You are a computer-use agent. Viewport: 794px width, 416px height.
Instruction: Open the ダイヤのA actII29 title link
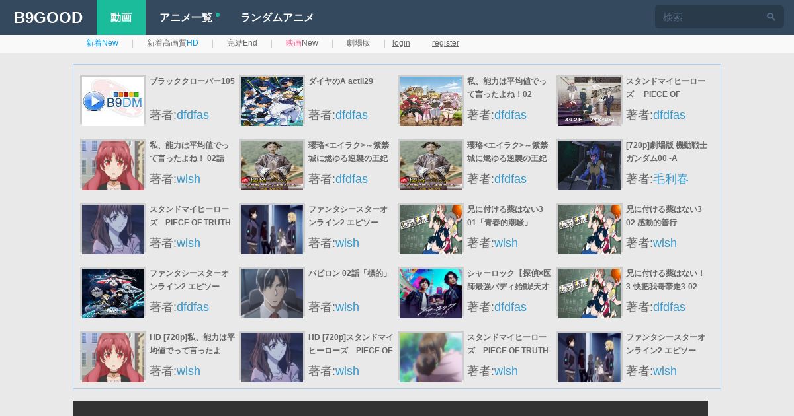(341, 81)
